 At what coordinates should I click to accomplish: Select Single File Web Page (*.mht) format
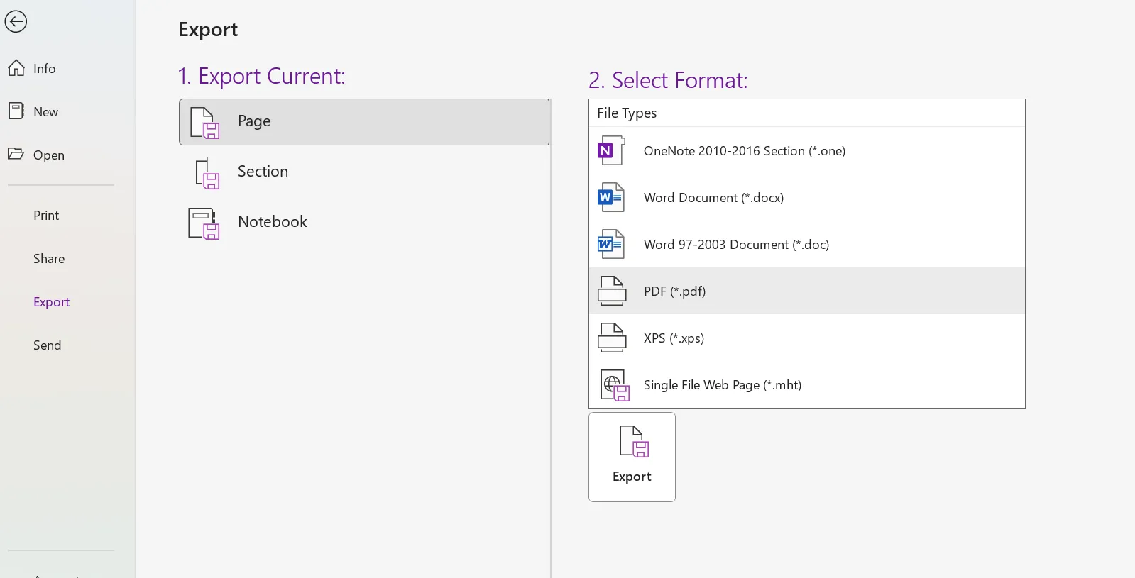click(x=807, y=384)
